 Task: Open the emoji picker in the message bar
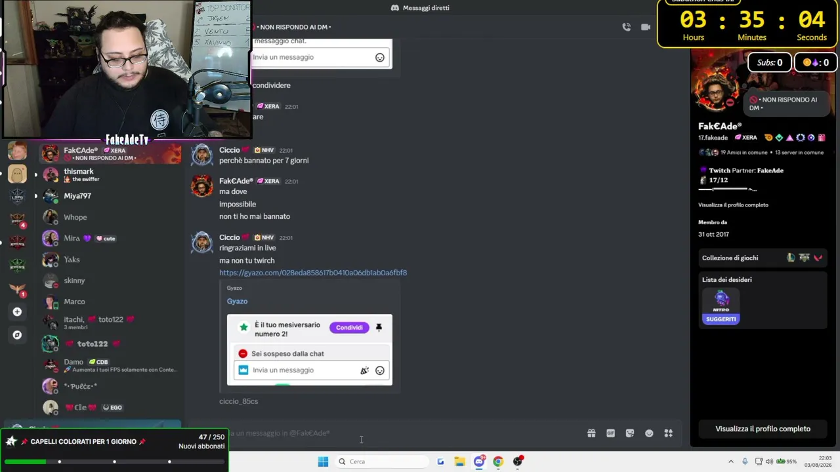649,433
